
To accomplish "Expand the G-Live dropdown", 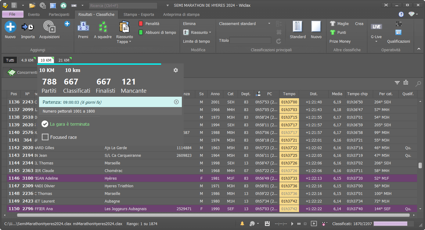I will pyautogui.click(x=376, y=42).
